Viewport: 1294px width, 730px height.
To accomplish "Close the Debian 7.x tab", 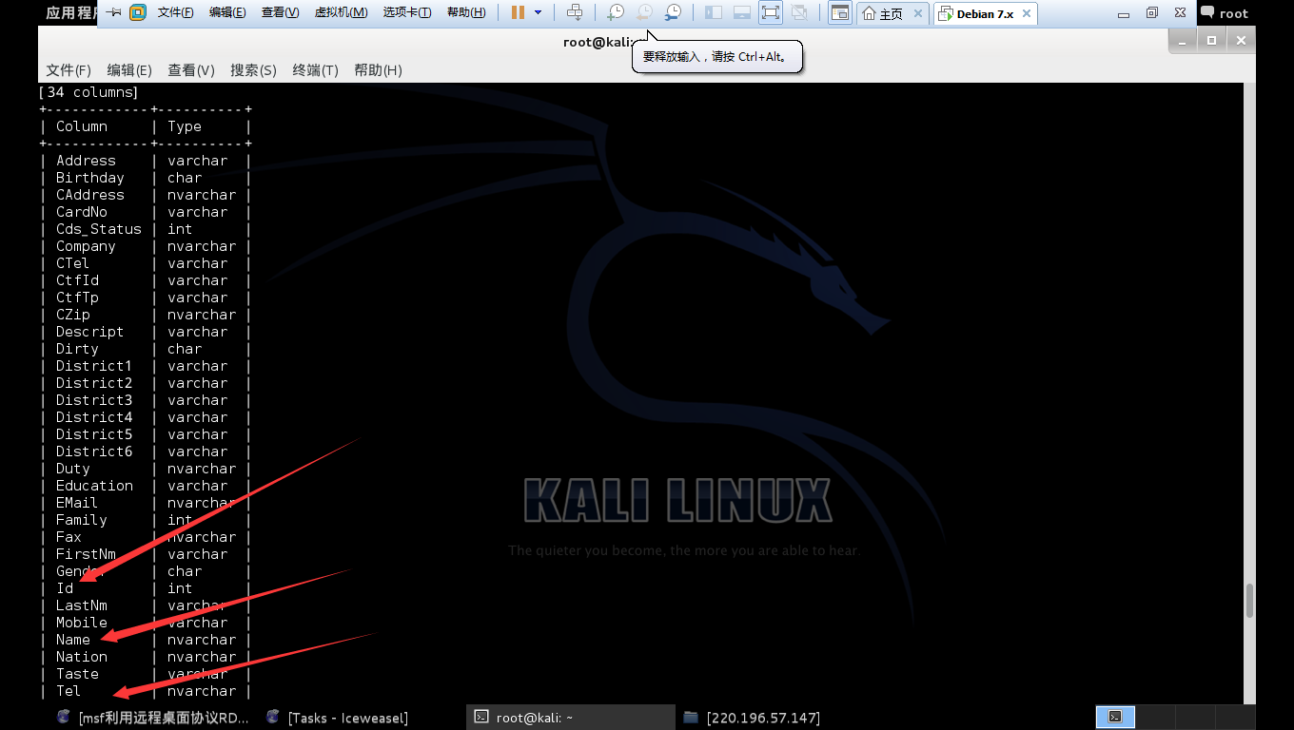I will pos(1027,13).
